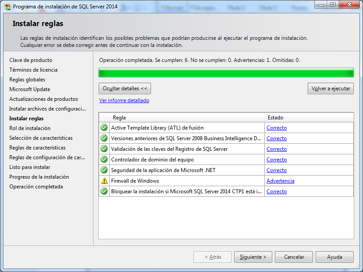Select Rol de instalación step
This screenshot has height=272, width=363.
(30, 128)
